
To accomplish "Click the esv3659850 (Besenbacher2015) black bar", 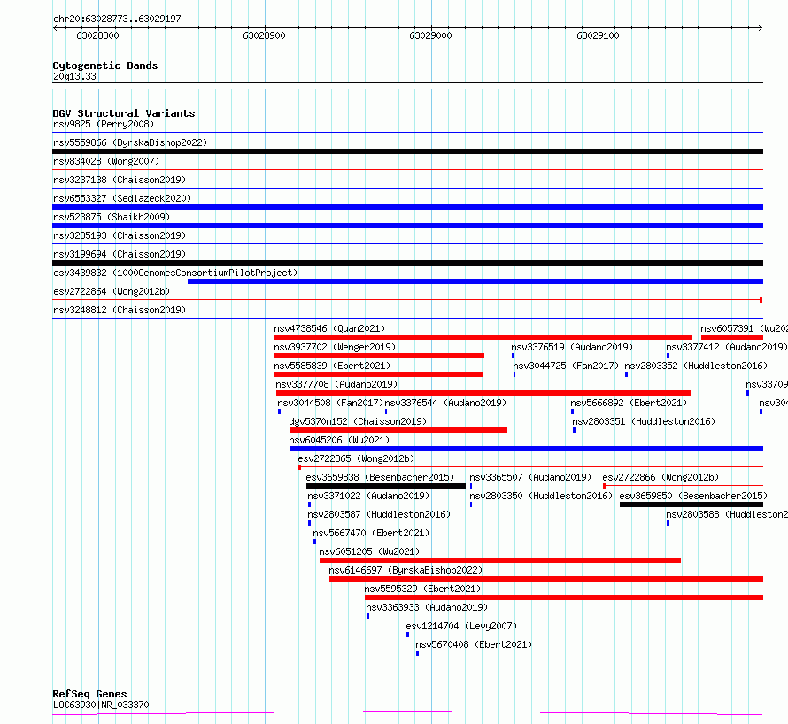I will [x=691, y=504].
